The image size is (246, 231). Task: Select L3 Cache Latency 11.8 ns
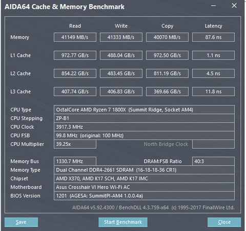(213, 91)
